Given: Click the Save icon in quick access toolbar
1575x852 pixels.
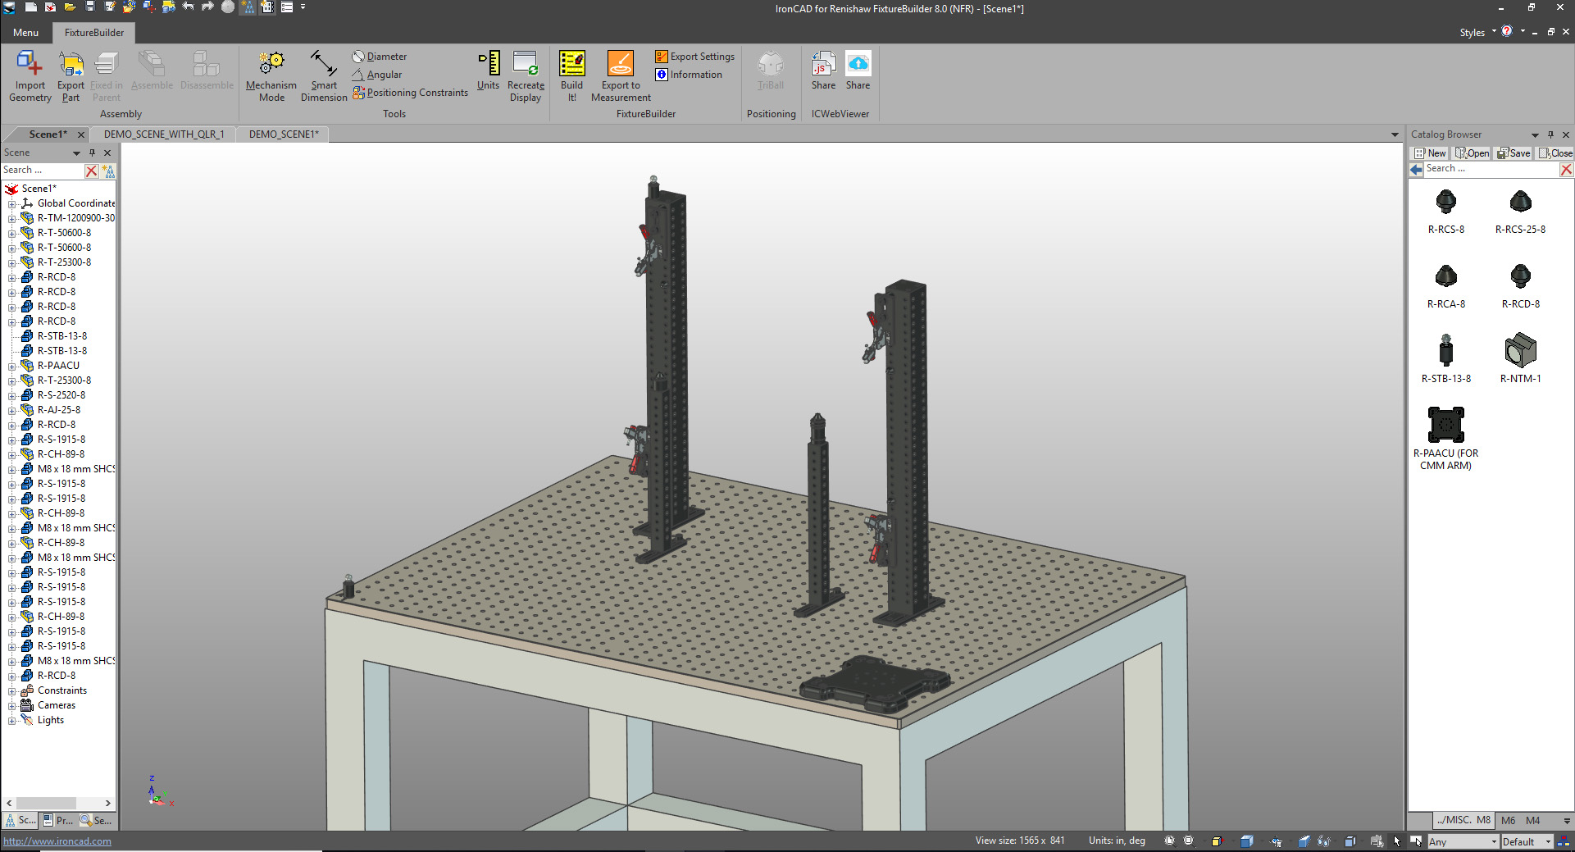Looking at the screenshot, I should click(x=90, y=7).
